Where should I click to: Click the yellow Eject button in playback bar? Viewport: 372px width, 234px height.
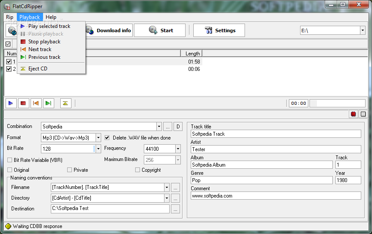click(x=65, y=103)
